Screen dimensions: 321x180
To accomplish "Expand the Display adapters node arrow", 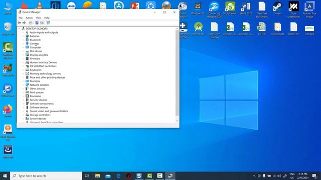I will click(x=24, y=55).
